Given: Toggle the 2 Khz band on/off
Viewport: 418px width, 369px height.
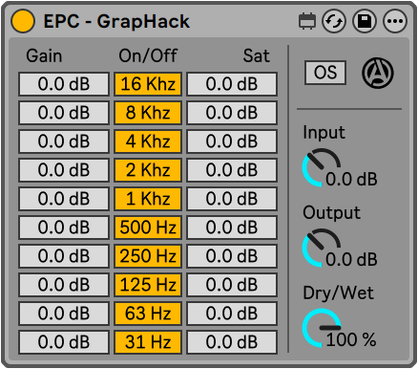Looking at the screenshot, I should (148, 170).
